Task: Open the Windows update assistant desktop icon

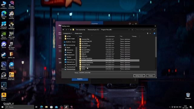Action: pos(4,25)
